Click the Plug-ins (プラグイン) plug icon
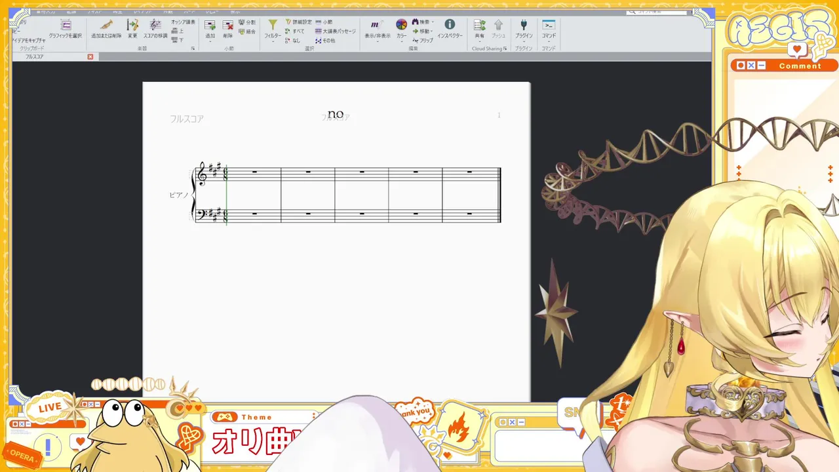The width and height of the screenshot is (839, 472). (524, 25)
